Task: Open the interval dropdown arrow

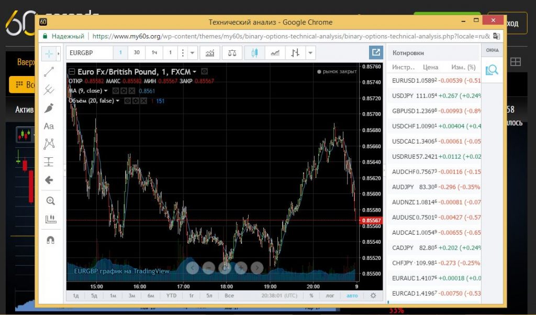Action: tap(192, 53)
